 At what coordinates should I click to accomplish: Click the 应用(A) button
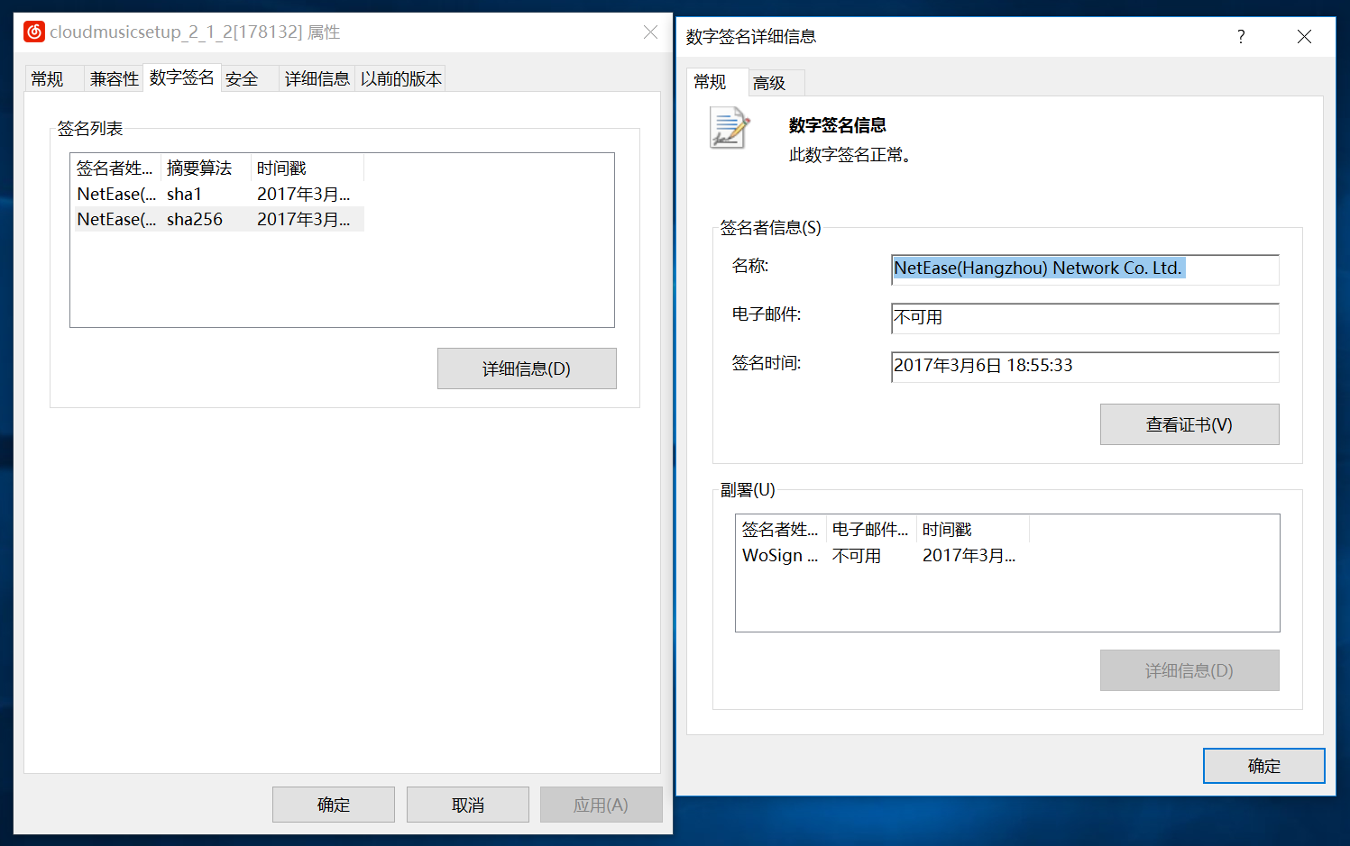coord(602,805)
